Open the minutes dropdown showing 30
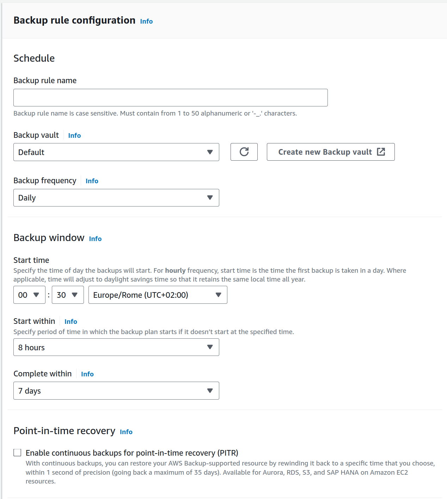Screen dimensions: 447x499 (68, 295)
